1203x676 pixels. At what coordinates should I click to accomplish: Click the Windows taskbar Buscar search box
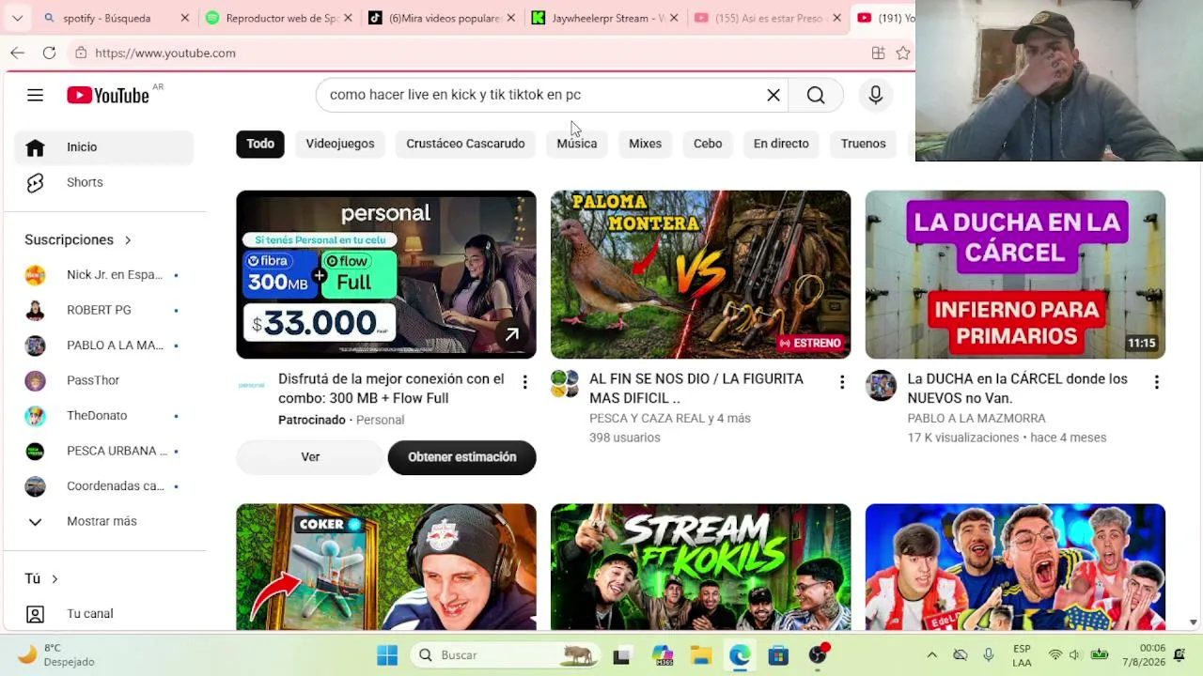tap(505, 655)
